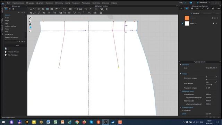The height and width of the screenshot is (125, 222).
Task: Open the Справка menu
Action: click(114, 3)
